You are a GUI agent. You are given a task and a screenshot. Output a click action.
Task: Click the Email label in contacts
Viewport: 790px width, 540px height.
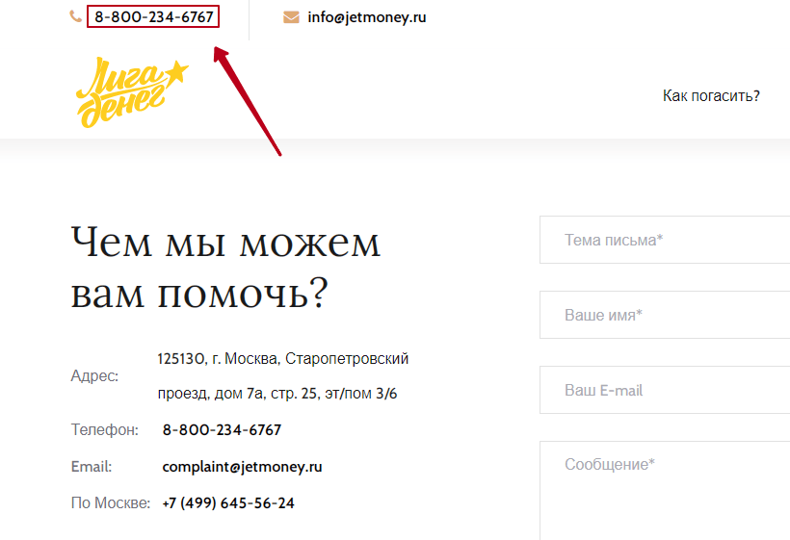tap(92, 467)
